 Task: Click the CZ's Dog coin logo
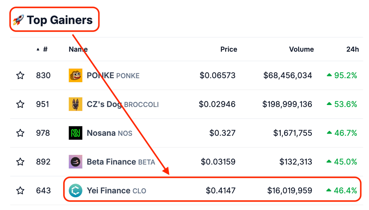(75, 104)
